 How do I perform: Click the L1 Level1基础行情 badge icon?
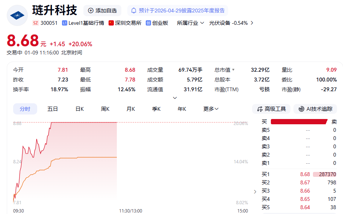click(x=65, y=23)
